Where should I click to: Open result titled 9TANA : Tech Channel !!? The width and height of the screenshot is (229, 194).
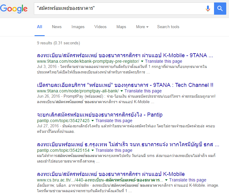point(125,85)
